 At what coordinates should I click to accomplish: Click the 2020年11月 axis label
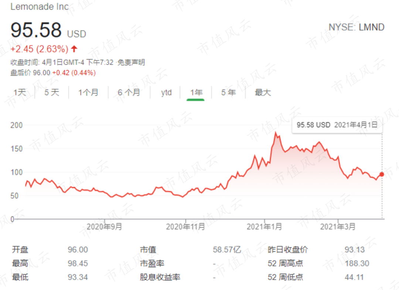click(x=185, y=226)
